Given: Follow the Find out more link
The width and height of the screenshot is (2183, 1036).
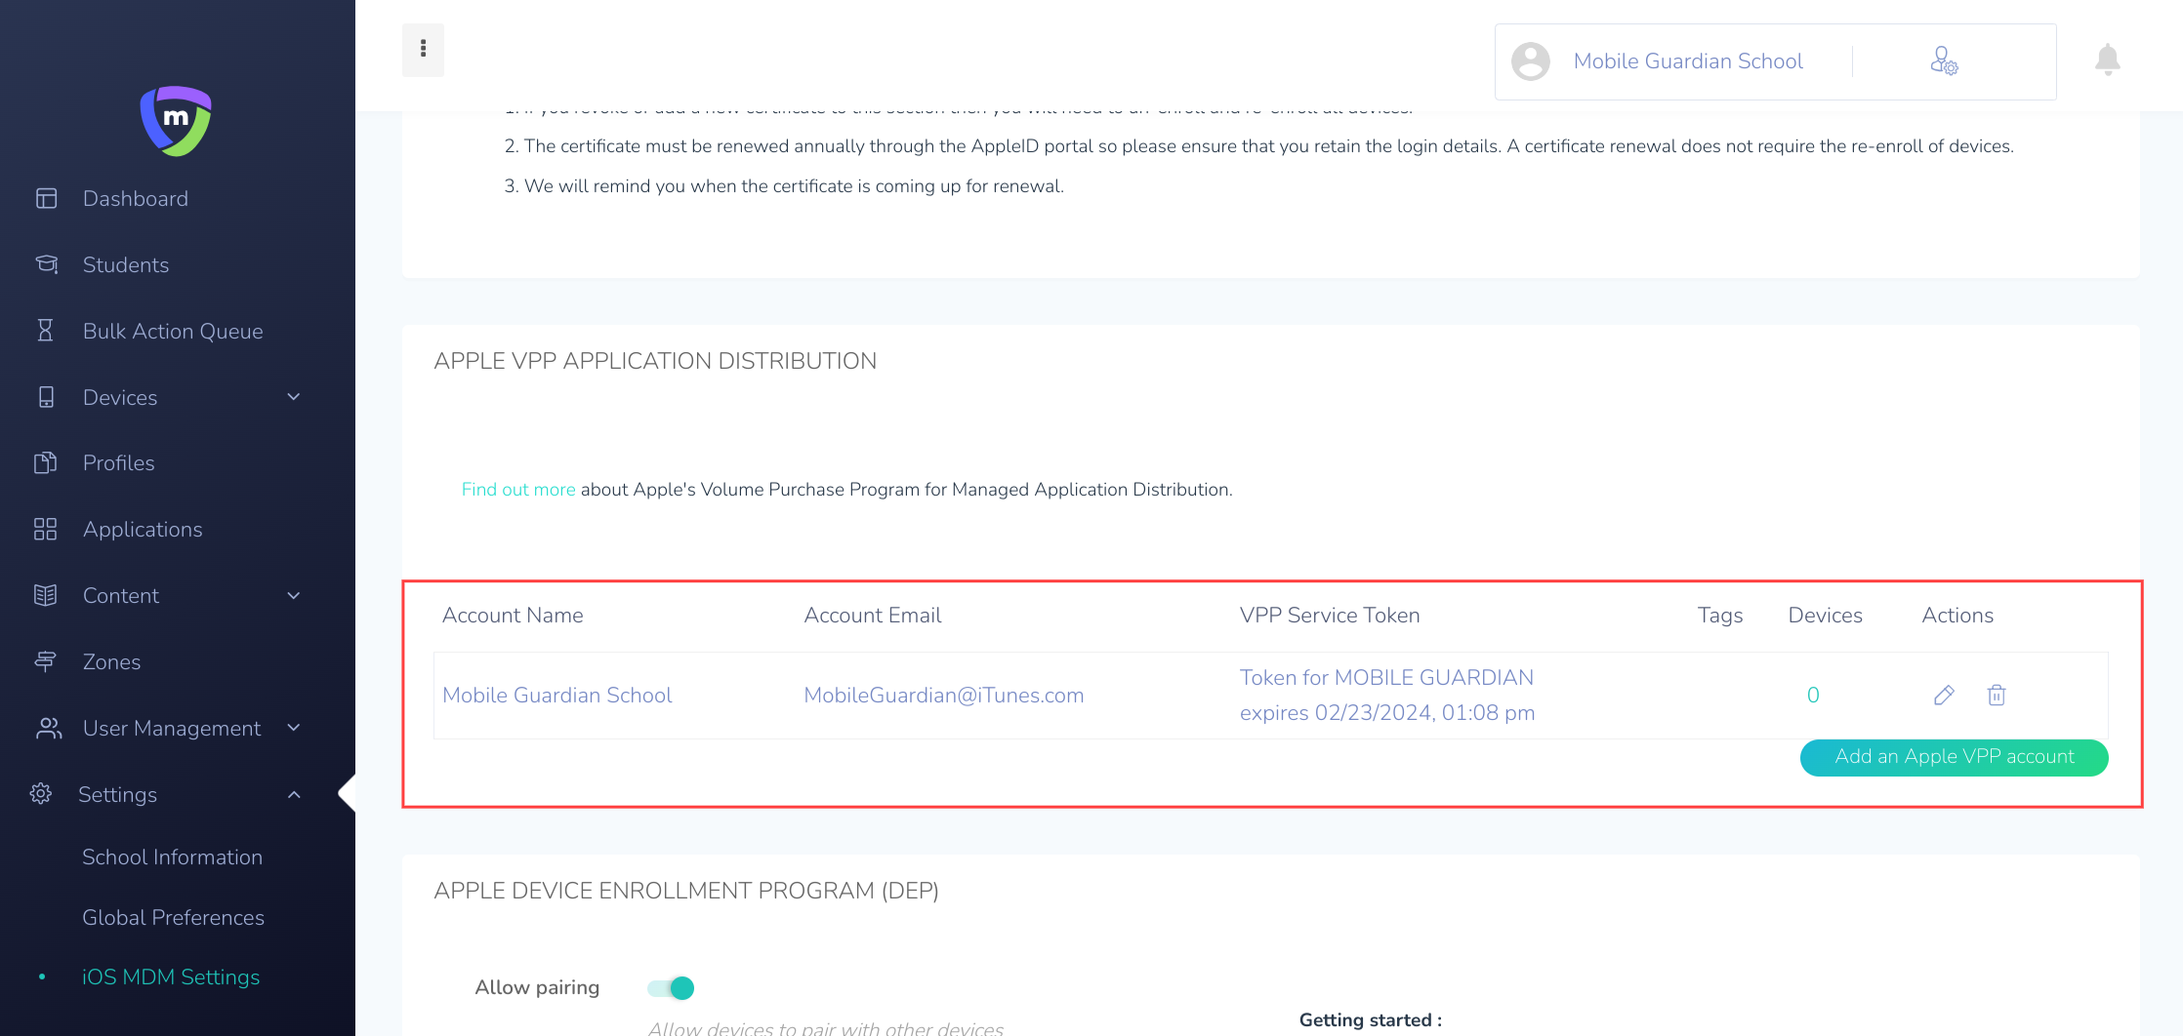Looking at the screenshot, I should coord(518,489).
